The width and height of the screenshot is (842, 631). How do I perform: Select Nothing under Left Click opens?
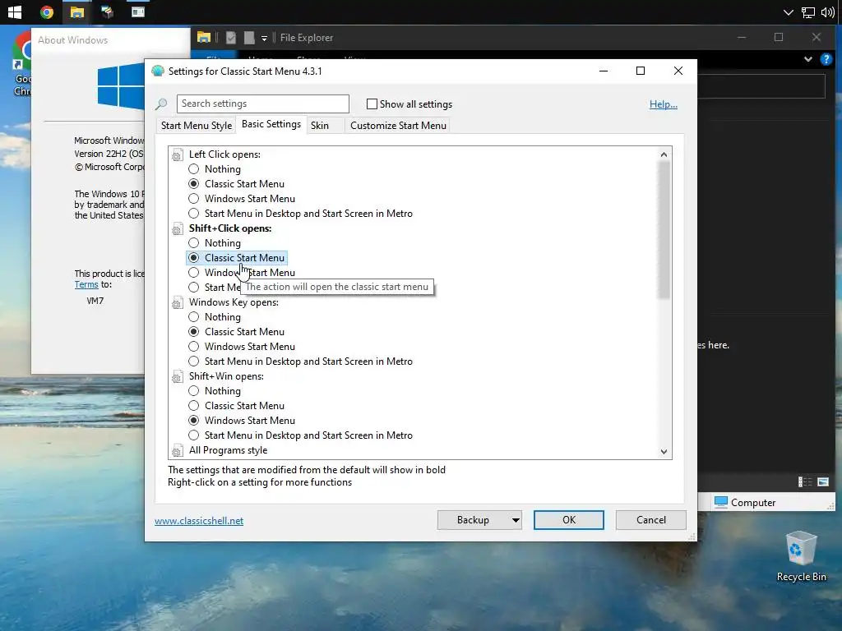[x=194, y=169]
